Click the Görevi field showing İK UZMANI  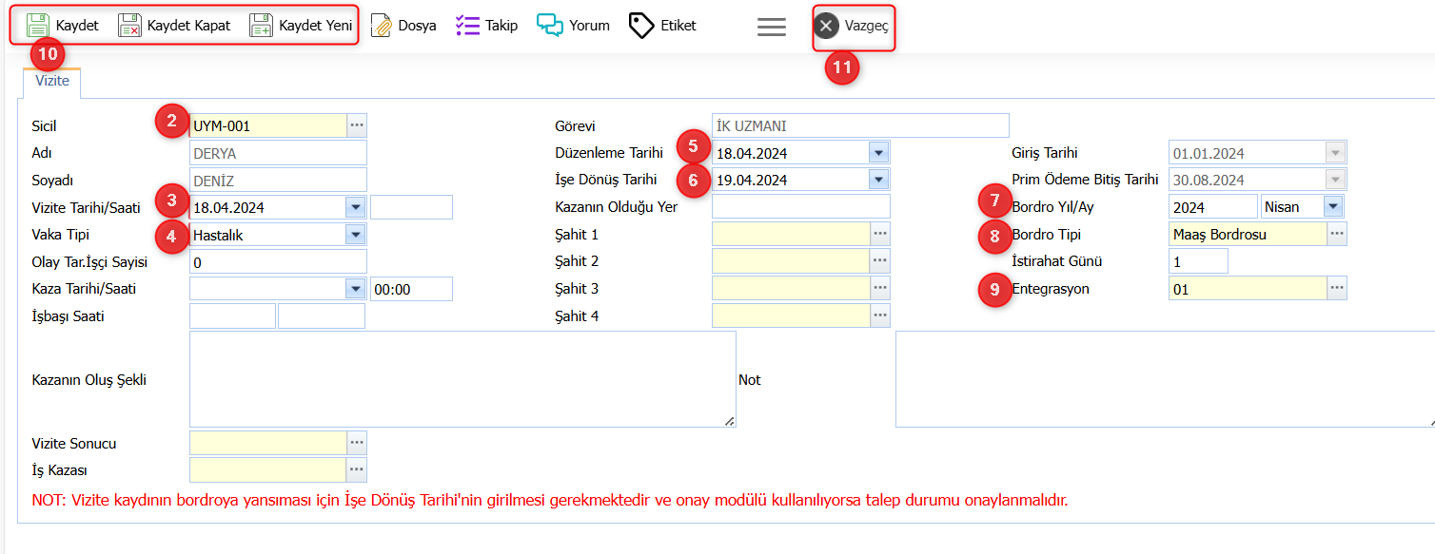tap(860, 125)
